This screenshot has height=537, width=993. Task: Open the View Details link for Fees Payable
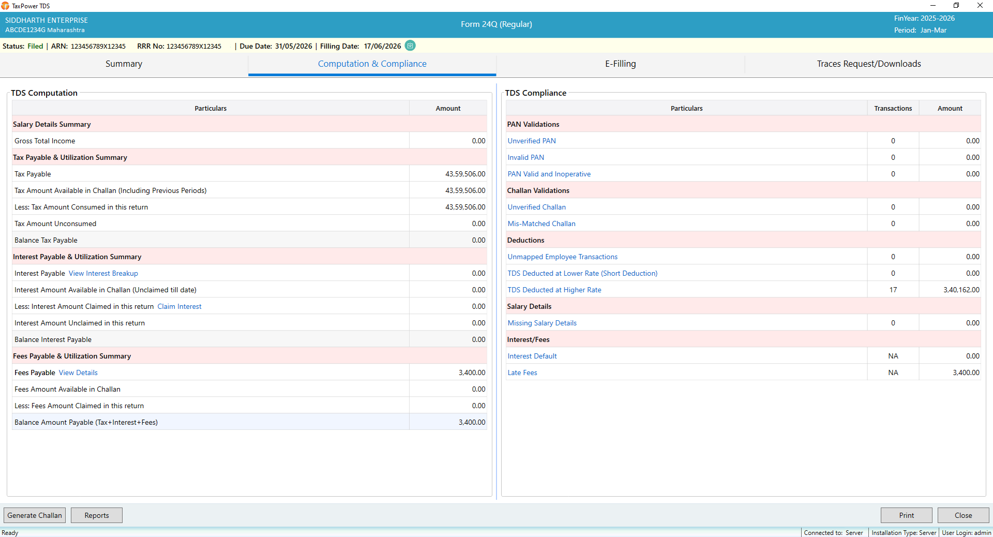click(78, 372)
